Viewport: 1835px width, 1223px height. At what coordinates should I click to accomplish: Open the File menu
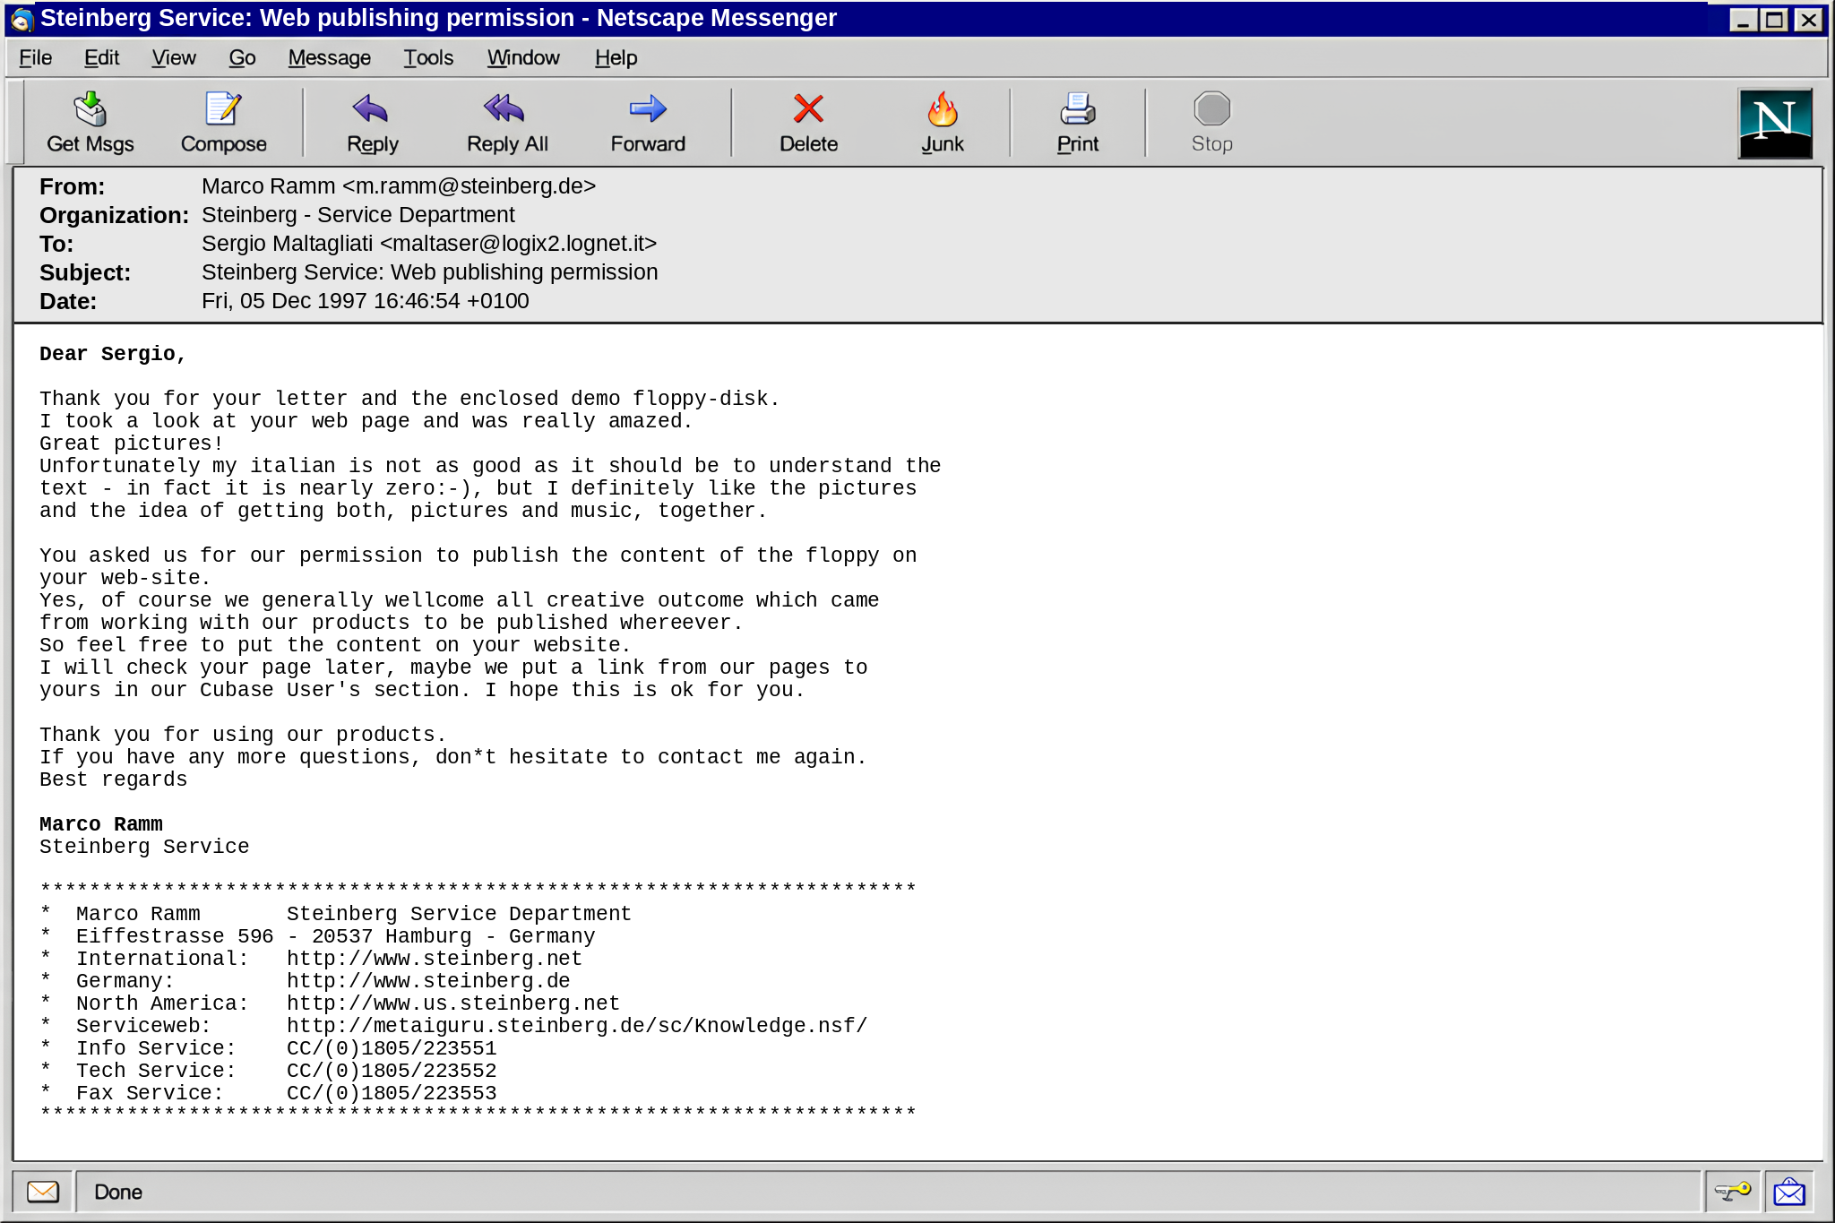(x=35, y=58)
